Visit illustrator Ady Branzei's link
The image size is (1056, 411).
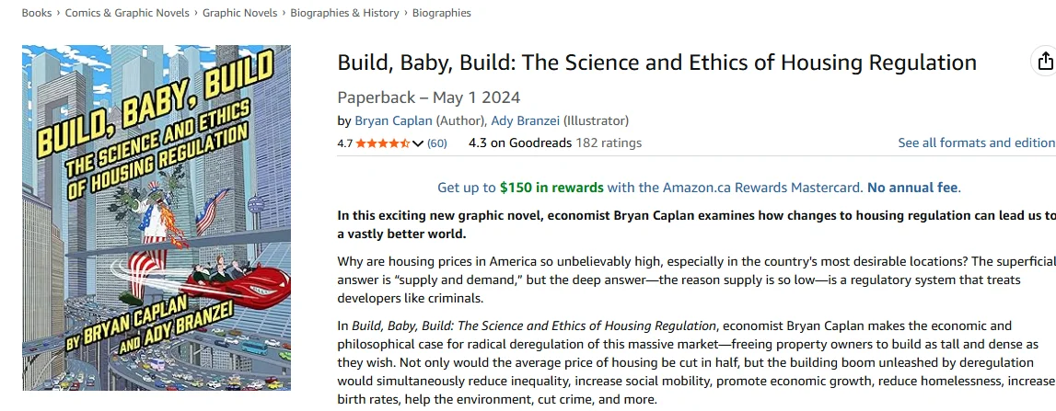click(x=526, y=120)
